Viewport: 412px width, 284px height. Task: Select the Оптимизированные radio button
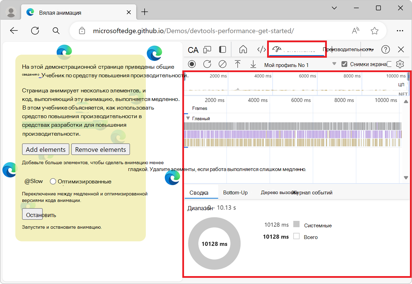[53, 181]
